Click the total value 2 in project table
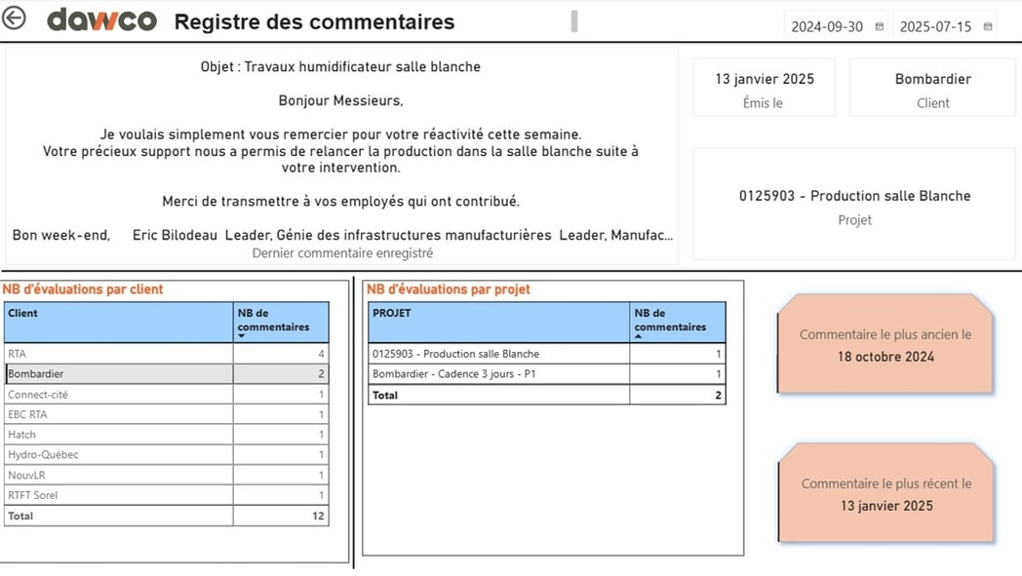This screenshot has width=1022, height=576. 719,395
